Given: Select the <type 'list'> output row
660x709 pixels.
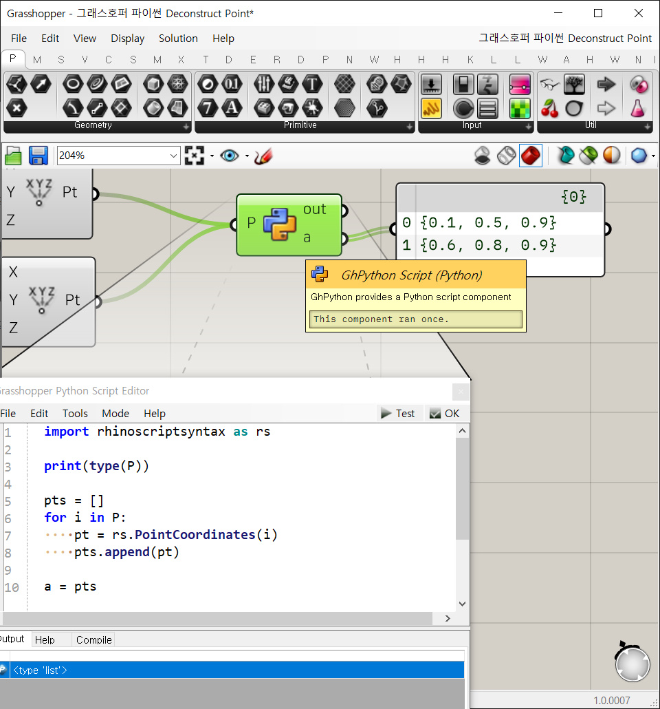Looking at the screenshot, I should [232, 670].
